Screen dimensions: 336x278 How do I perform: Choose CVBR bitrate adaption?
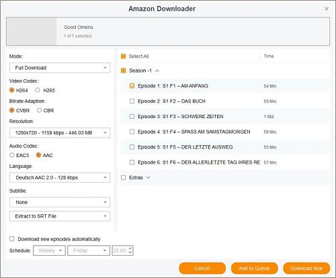12,110
